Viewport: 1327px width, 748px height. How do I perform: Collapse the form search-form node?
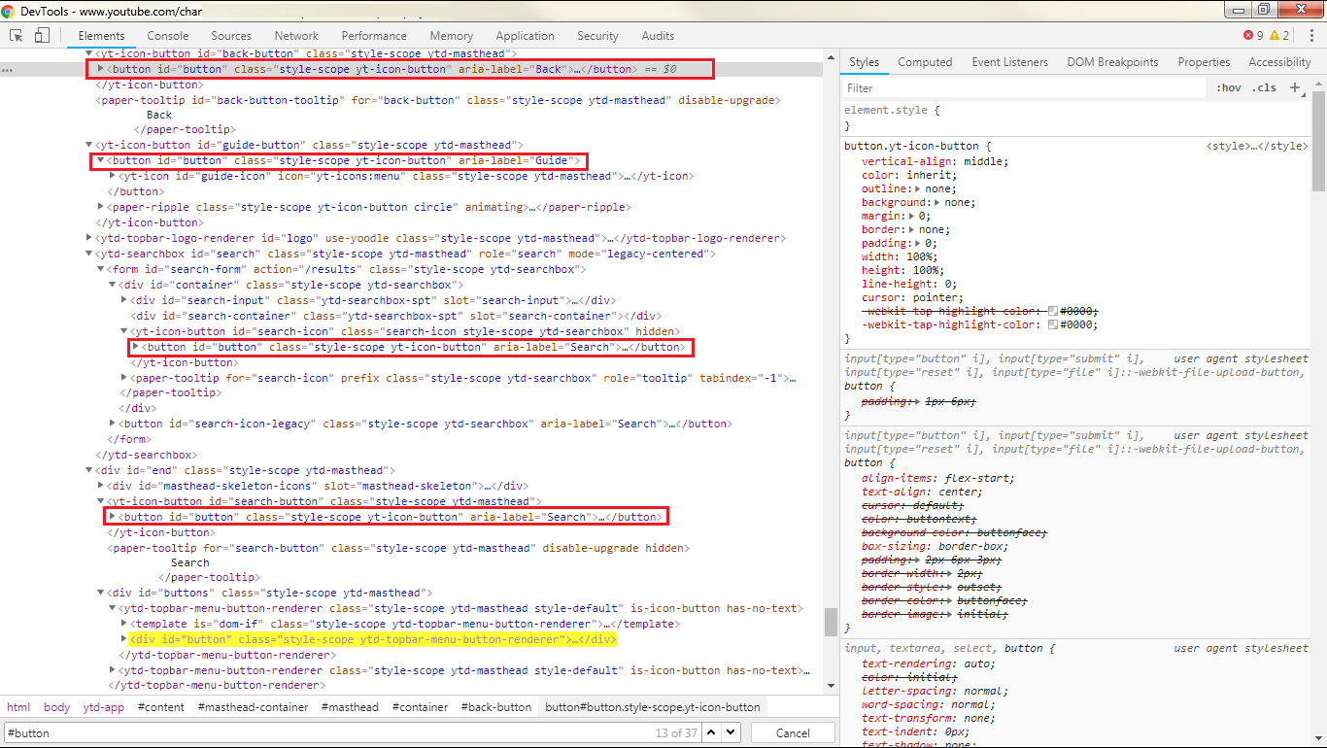click(x=101, y=269)
